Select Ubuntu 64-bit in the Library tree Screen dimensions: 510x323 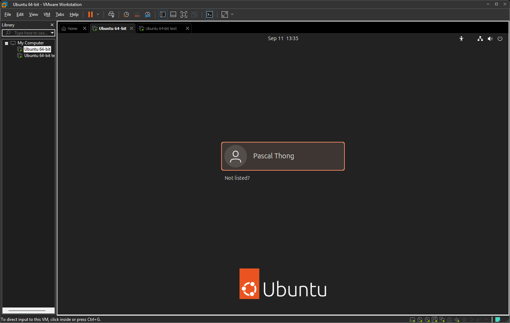tap(37, 49)
